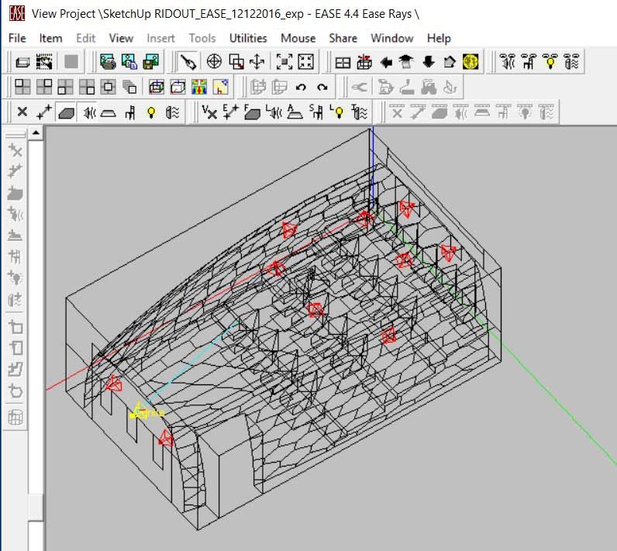
Task: Click the redo arrow icon
Action: pyautogui.click(x=322, y=87)
